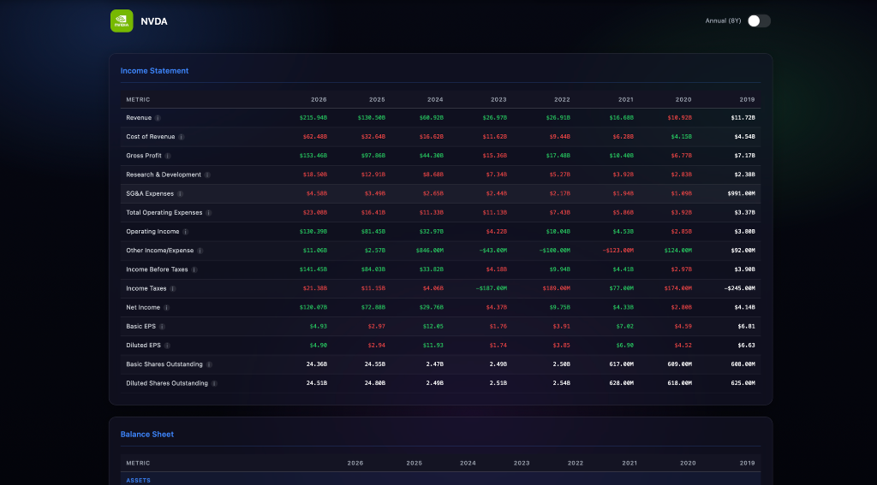
Task: Open the info icon next to Cost of Revenue
Action: 182,137
